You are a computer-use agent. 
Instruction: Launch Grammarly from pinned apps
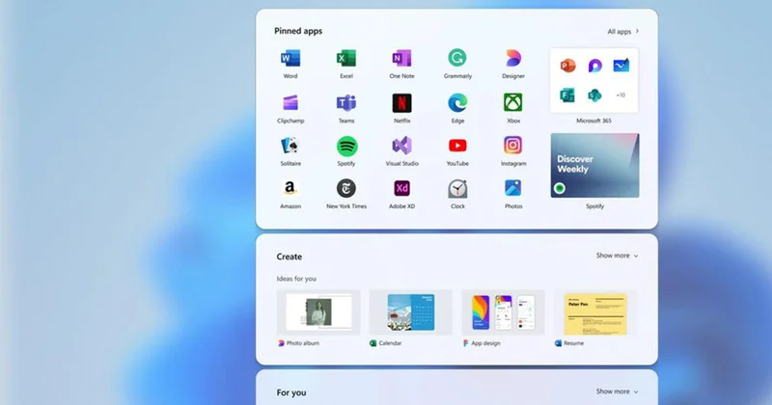tap(457, 58)
